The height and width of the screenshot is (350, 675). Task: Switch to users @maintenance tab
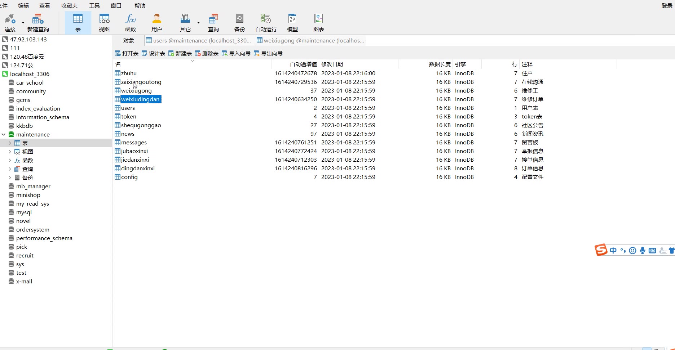[x=199, y=40]
